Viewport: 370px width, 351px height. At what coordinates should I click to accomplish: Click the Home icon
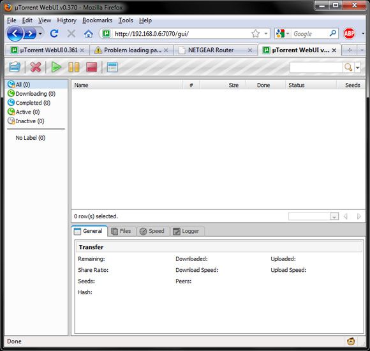(89, 34)
